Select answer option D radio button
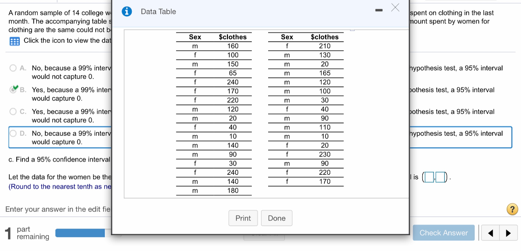The image size is (521, 251). [x=13, y=134]
